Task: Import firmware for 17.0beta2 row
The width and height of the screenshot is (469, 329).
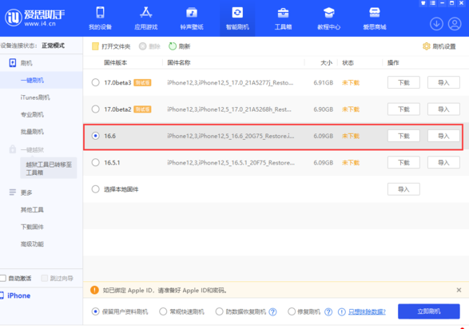Action: pos(443,109)
